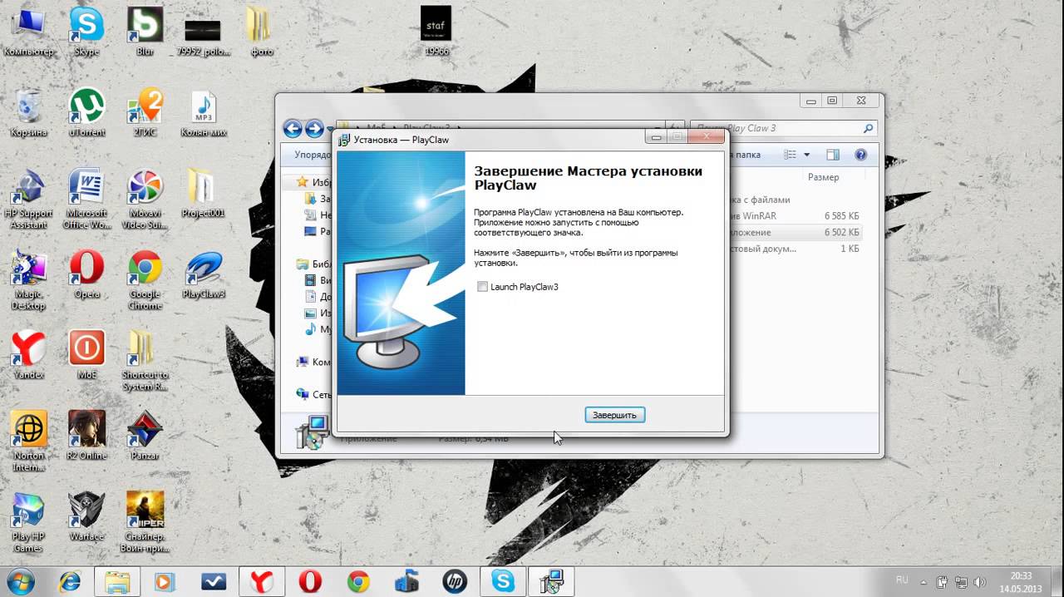Open the Упорядочить menu in Explorer
This screenshot has width=1064, height=597.
pos(313,155)
